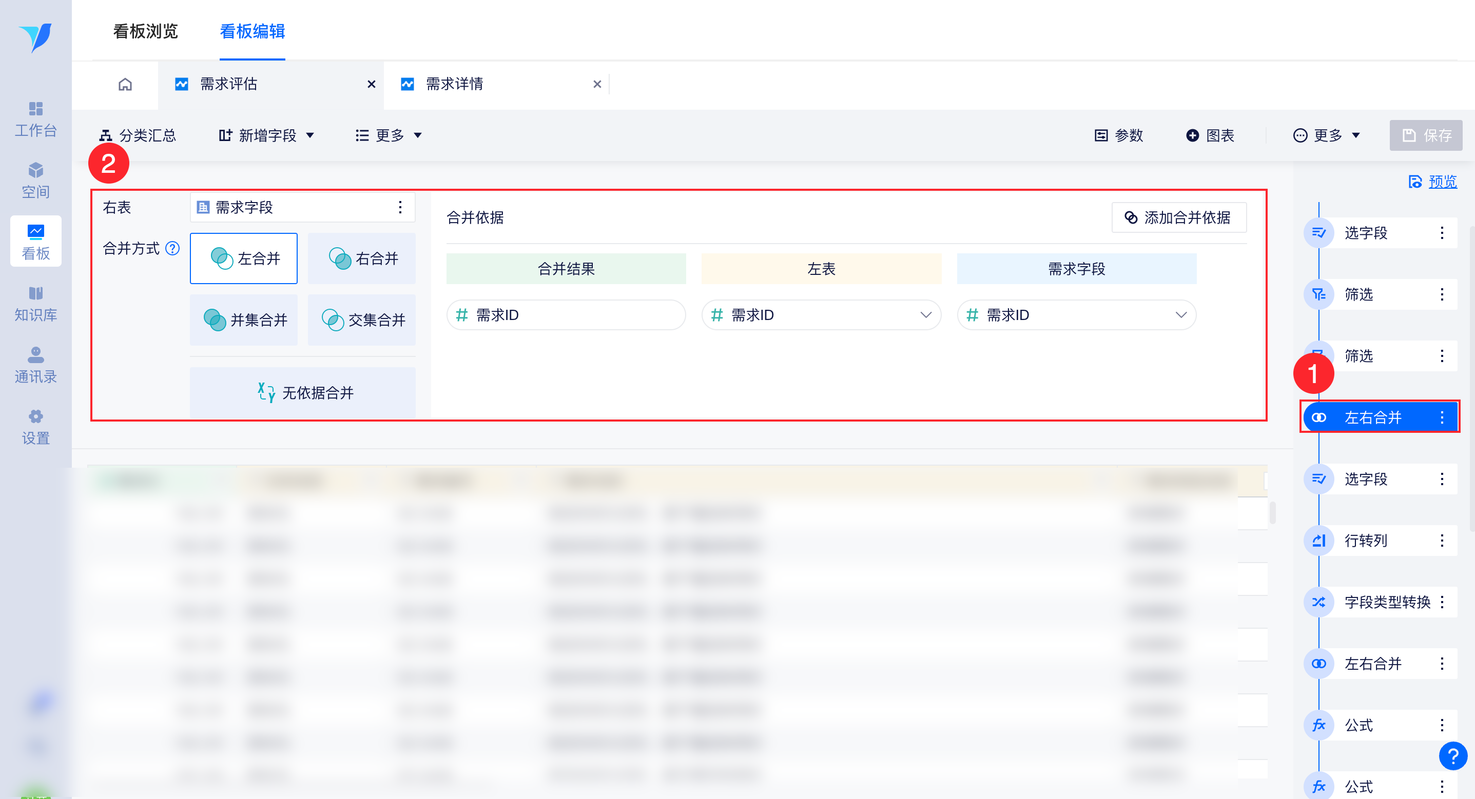Select the 右合并 merge mode
Image resolution: width=1475 pixels, height=799 pixels.
362,258
